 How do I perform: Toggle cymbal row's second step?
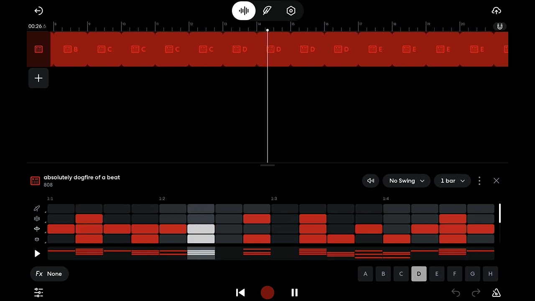[x=89, y=219]
